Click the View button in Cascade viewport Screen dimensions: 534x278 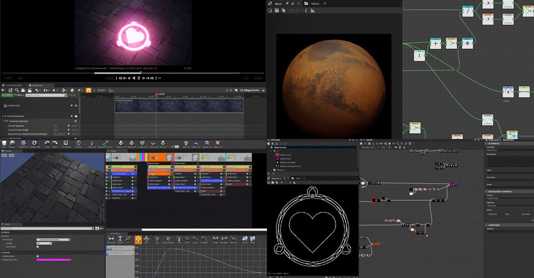point(4,155)
